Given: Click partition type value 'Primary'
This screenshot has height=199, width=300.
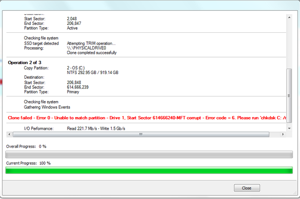Looking at the screenshot, I should pyautogui.click(x=73, y=92).
